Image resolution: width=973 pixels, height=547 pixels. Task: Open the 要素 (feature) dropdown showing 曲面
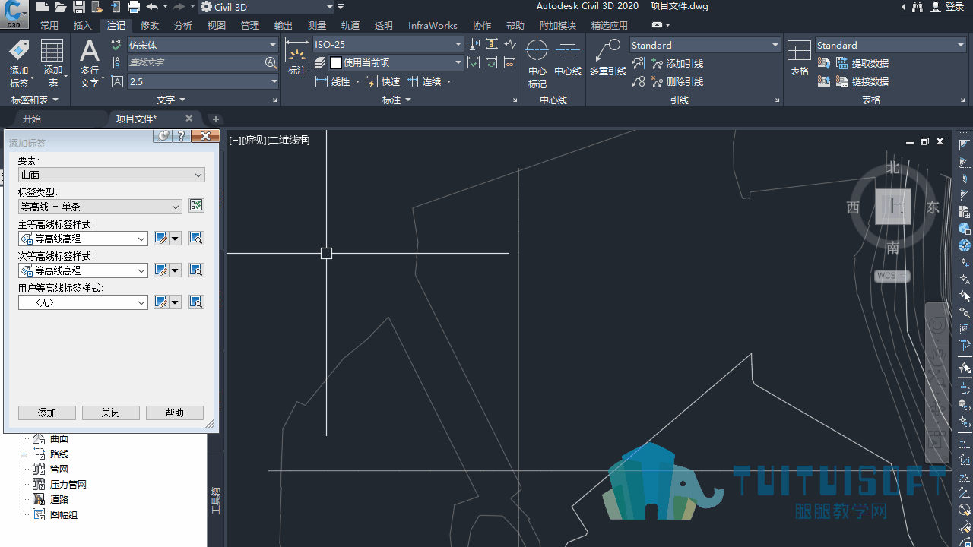pyautogui.click(x=112, y=175)
